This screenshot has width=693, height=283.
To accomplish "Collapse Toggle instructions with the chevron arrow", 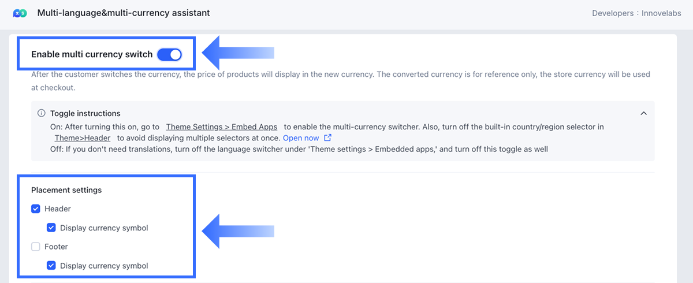I will click(x=643, y=113).
